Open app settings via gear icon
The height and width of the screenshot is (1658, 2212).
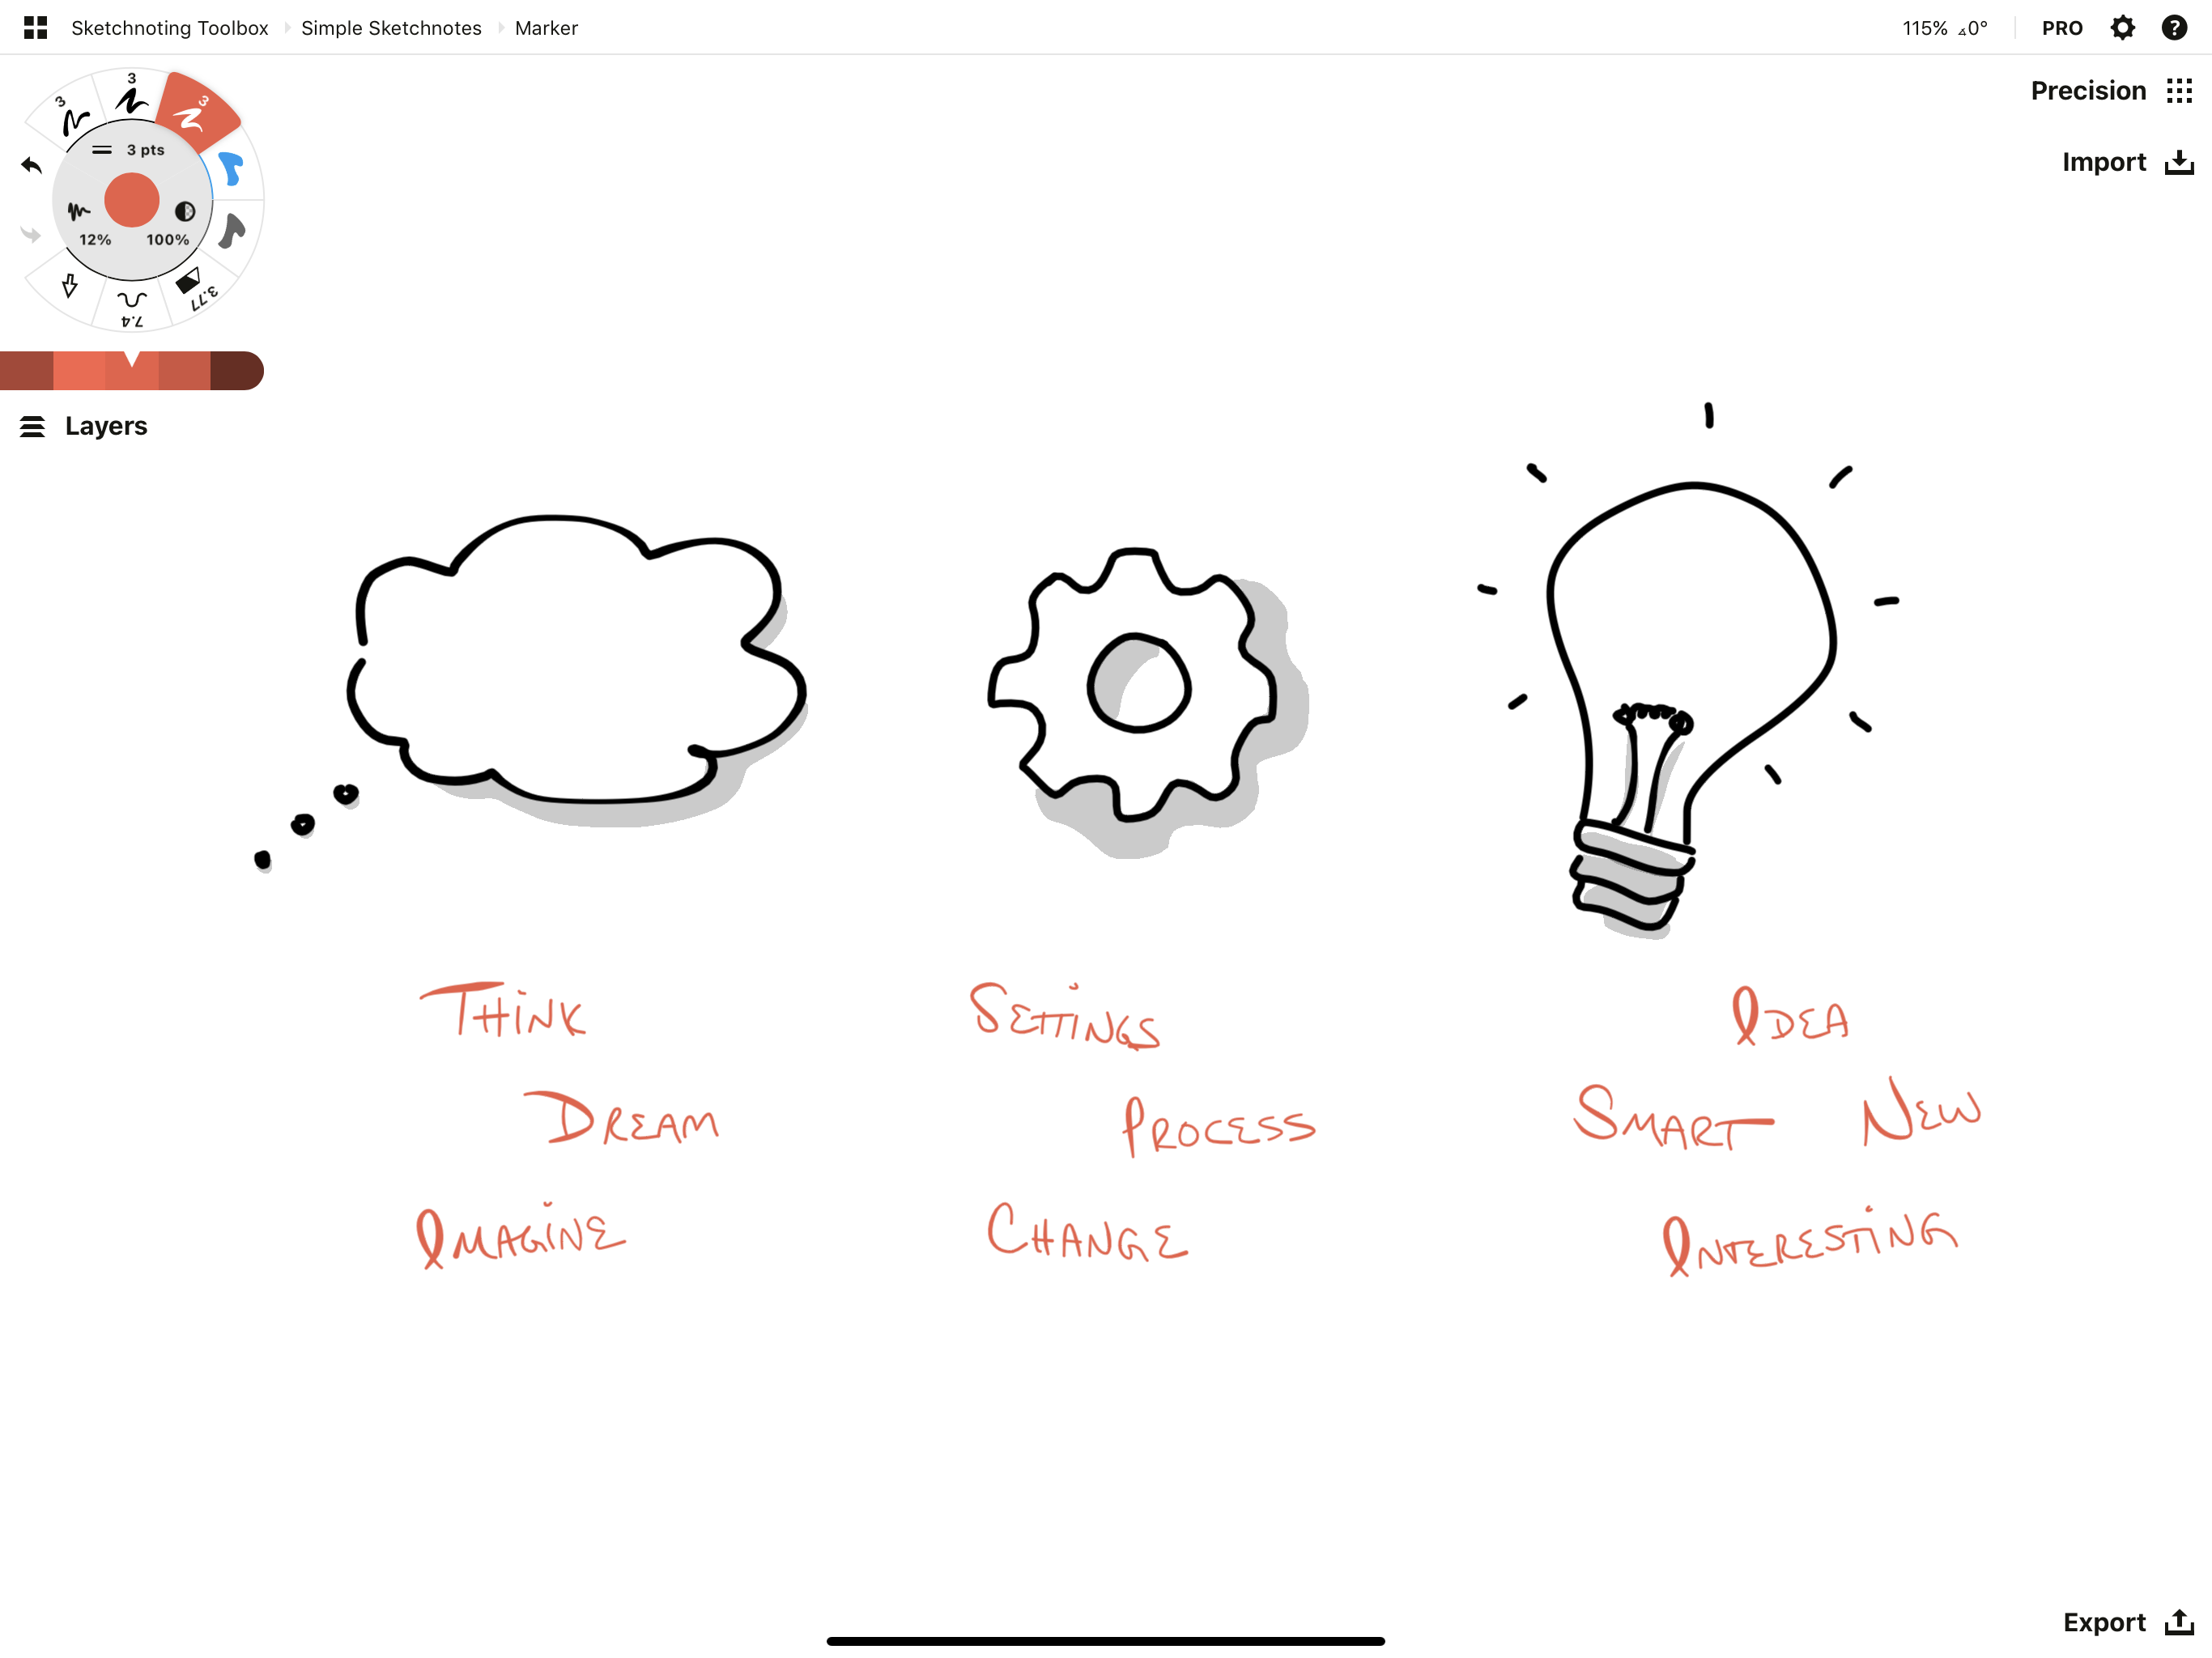click(x=2123, y=26)
